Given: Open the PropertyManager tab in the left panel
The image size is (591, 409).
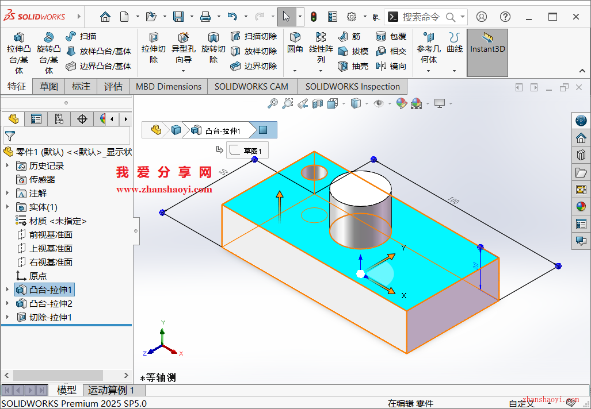Looking at the screenshot, I should pyautogui.click(x=36, y=119).
